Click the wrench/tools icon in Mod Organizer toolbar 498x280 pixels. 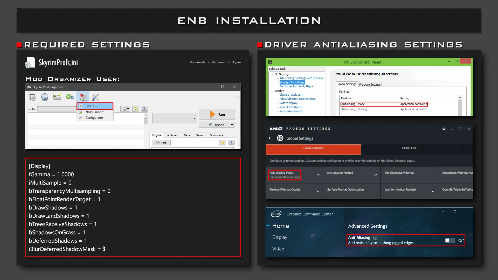tap(95, 97)
